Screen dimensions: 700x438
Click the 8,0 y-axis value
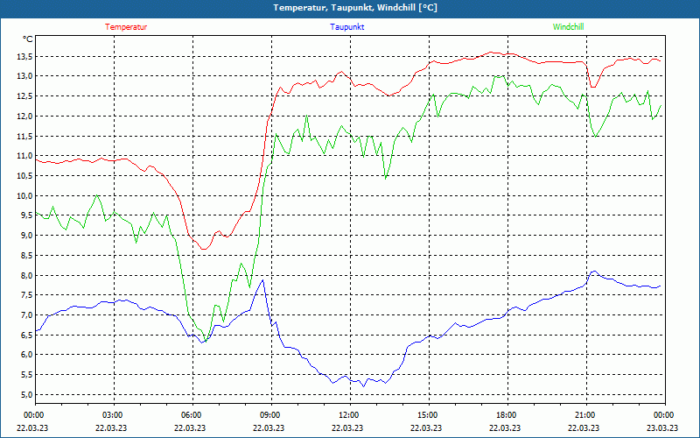[27, 275]
